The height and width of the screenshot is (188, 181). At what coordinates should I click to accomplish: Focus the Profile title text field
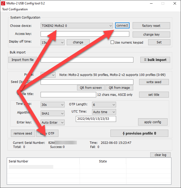click(68, 95)
